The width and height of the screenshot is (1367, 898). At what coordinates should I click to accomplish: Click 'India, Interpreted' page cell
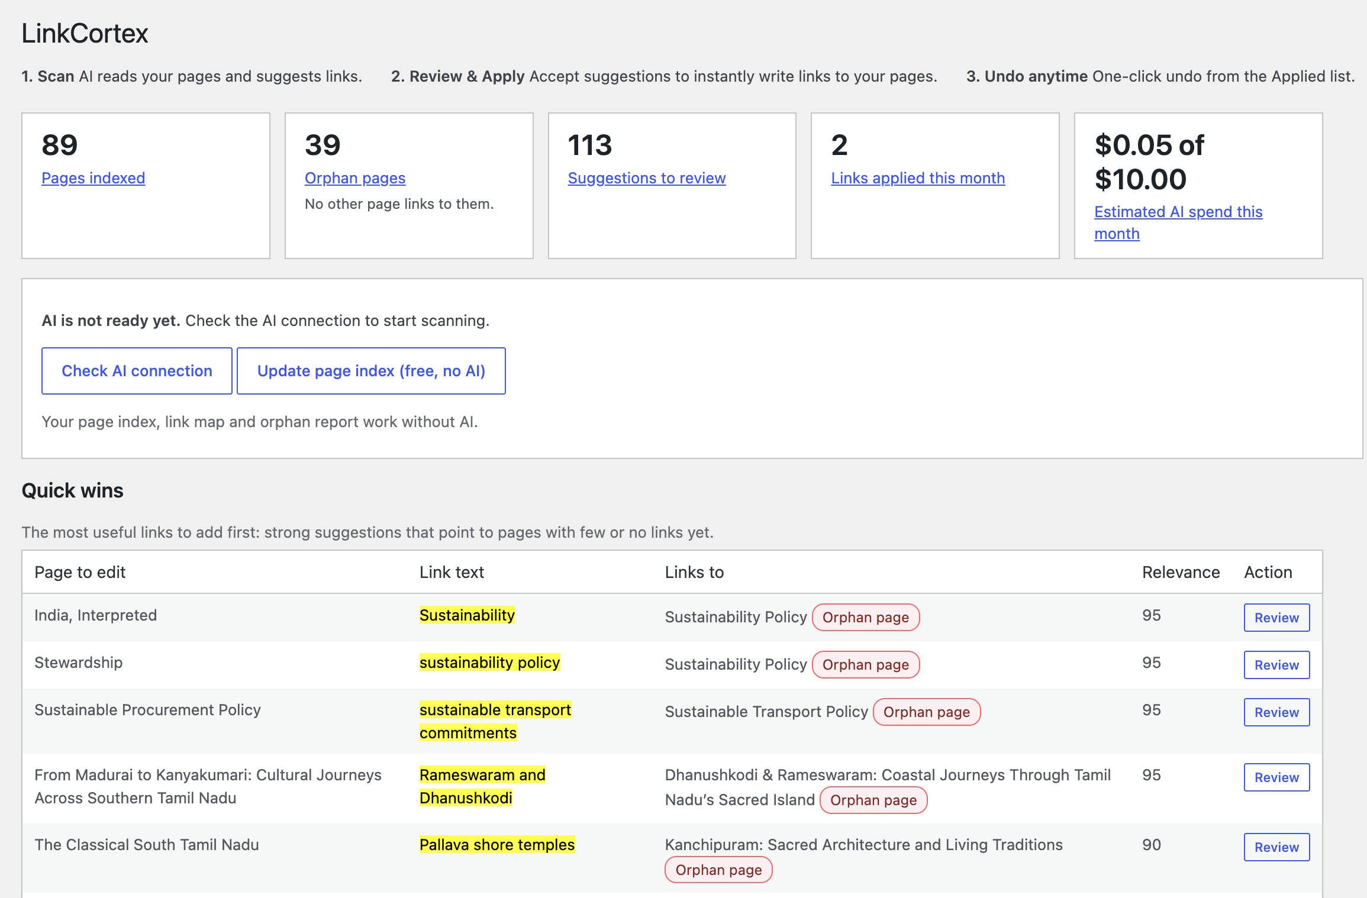pyautogui.click(x=95, y=615)
